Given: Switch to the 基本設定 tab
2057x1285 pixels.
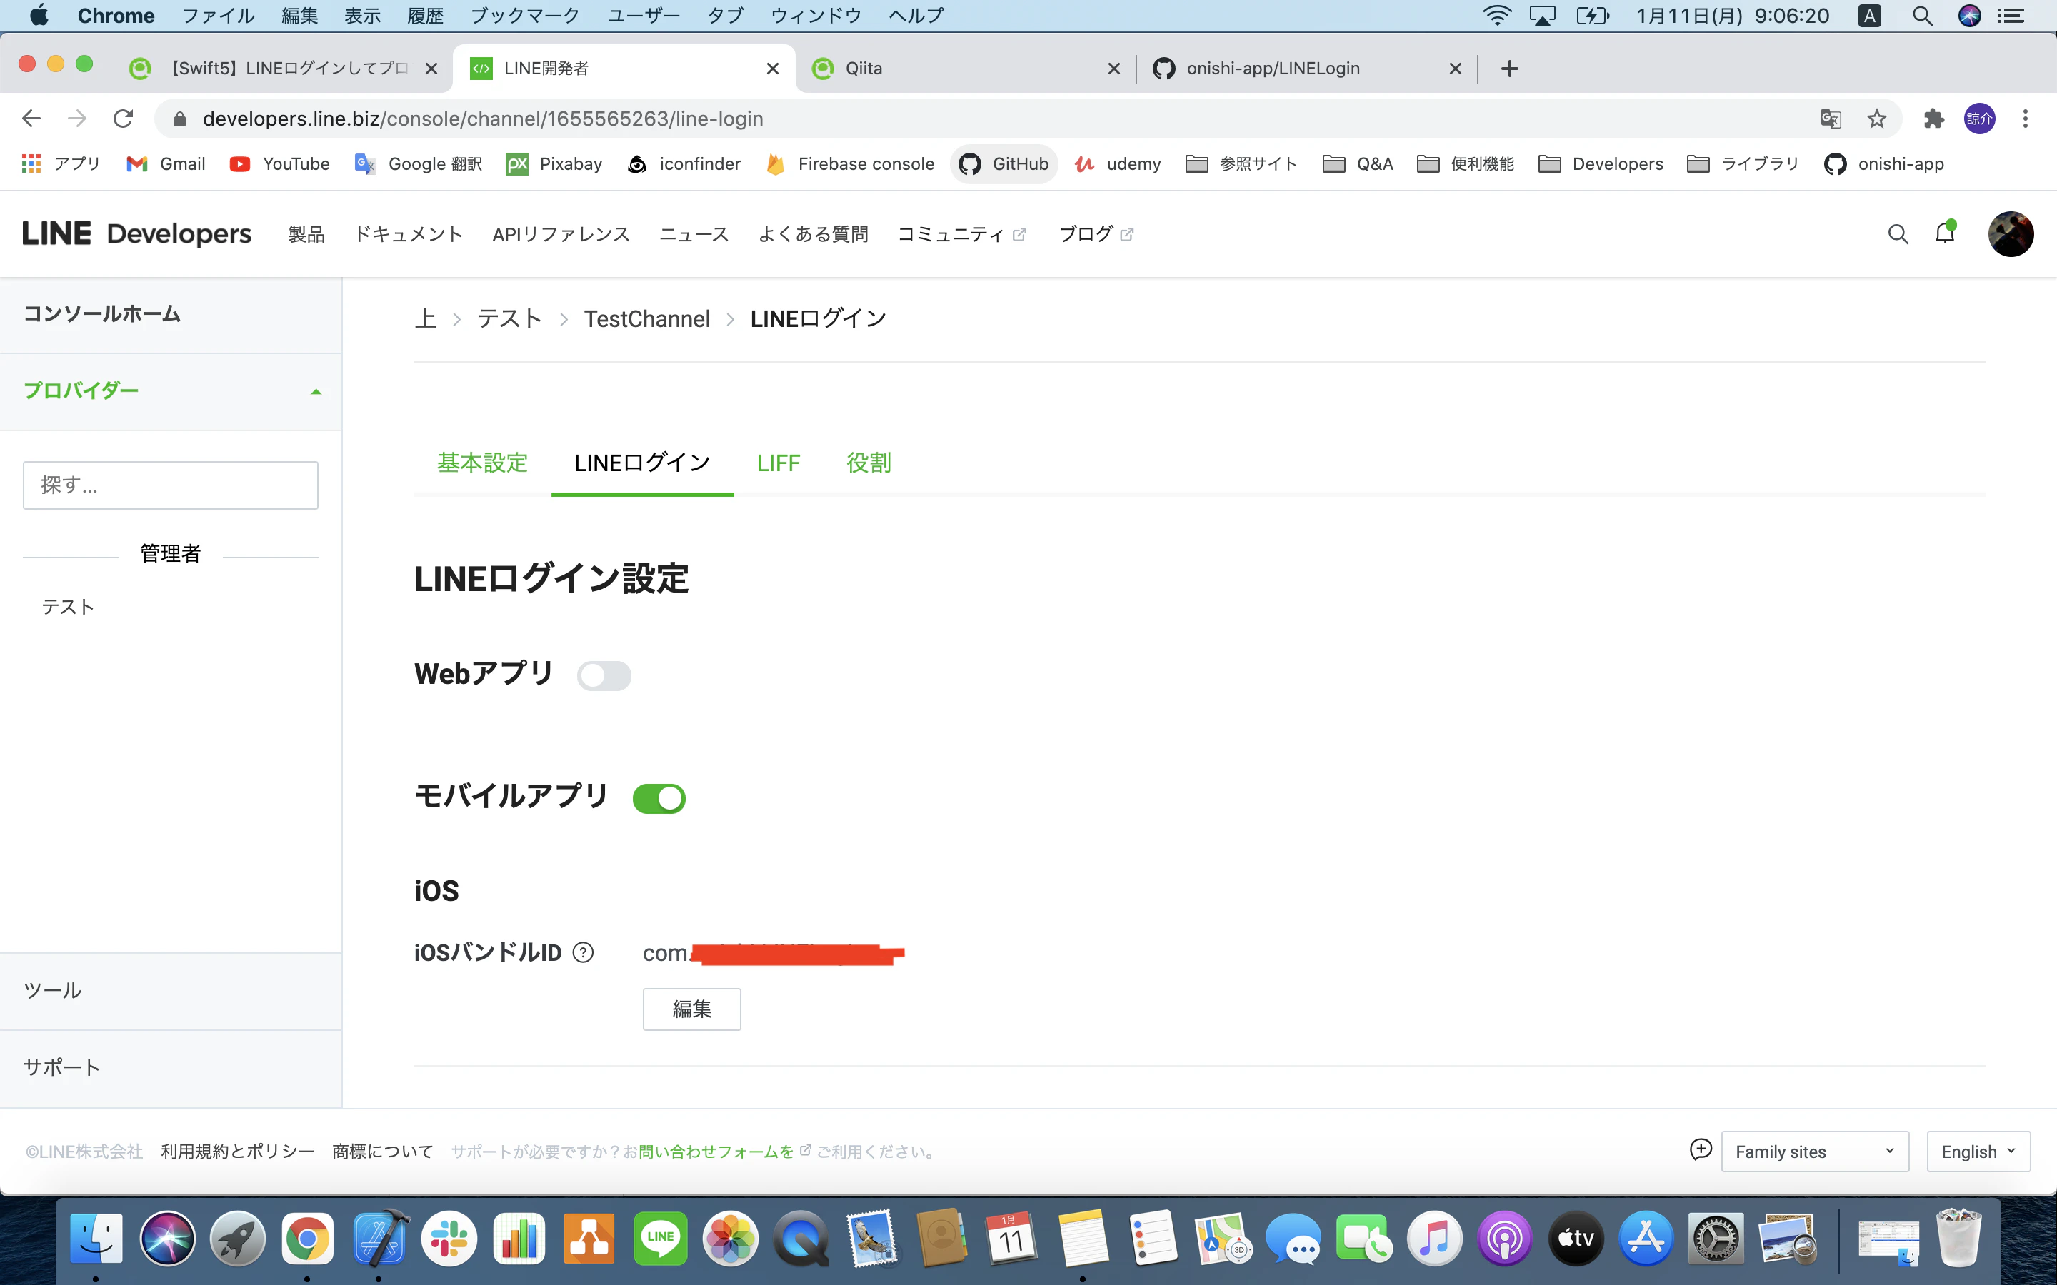Looking at the screenshot, I should [x=482, y=463].
